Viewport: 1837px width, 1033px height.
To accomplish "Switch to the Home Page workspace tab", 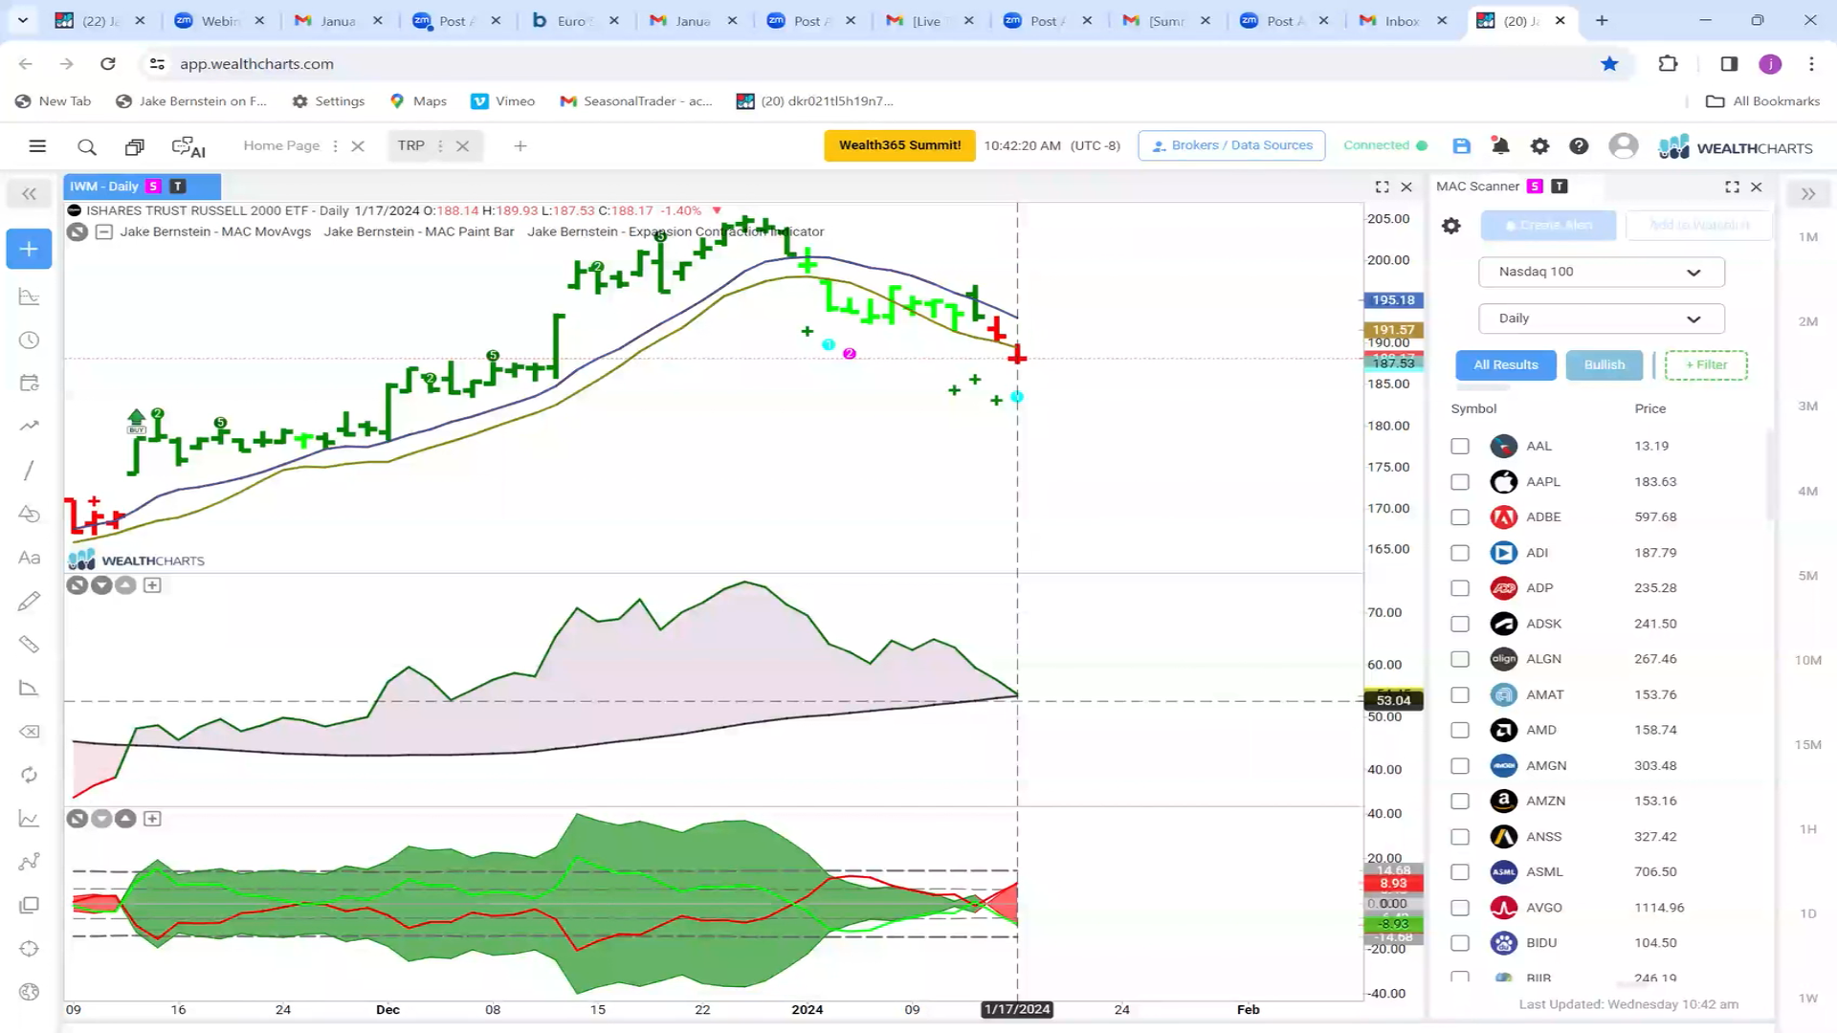I will (281, 145).
